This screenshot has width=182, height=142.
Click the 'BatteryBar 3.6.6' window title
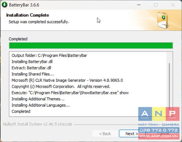tap(24, 5)
